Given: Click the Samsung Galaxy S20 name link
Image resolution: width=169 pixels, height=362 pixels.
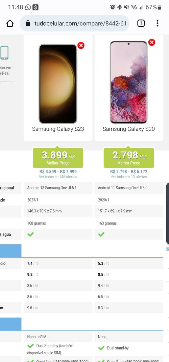Looking at the screenshot, I should pos(129,129).
